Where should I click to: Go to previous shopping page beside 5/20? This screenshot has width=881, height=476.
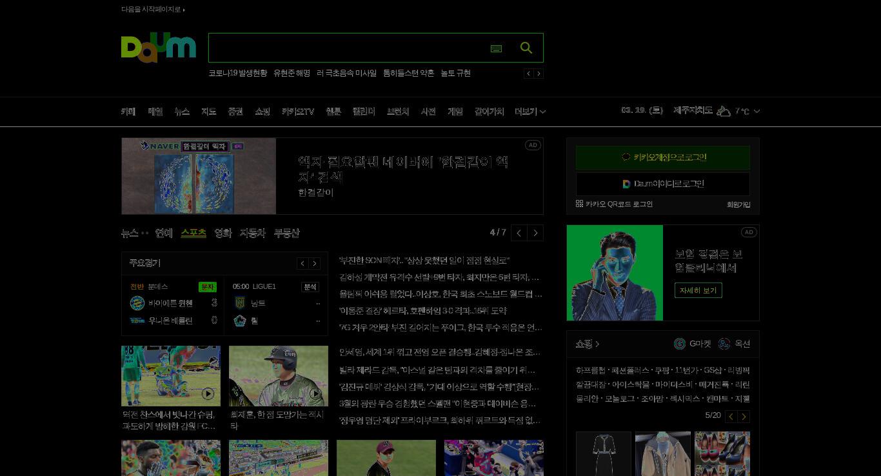click(x=731, y=416)
